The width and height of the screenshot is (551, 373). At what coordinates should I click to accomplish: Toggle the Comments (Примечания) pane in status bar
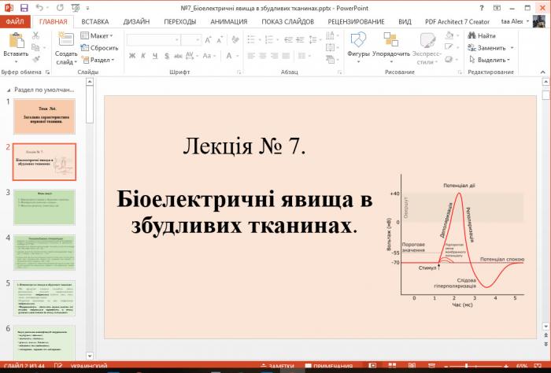[328, 367]
